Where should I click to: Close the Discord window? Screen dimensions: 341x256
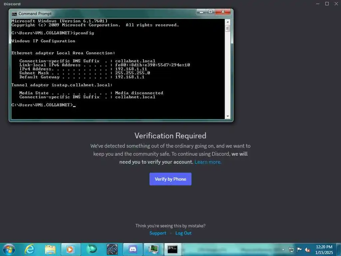pyautogui.click(x=336, y=4)
